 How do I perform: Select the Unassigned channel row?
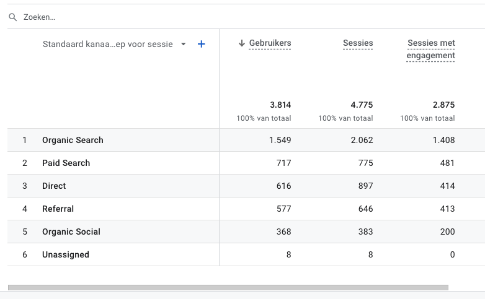65,254
